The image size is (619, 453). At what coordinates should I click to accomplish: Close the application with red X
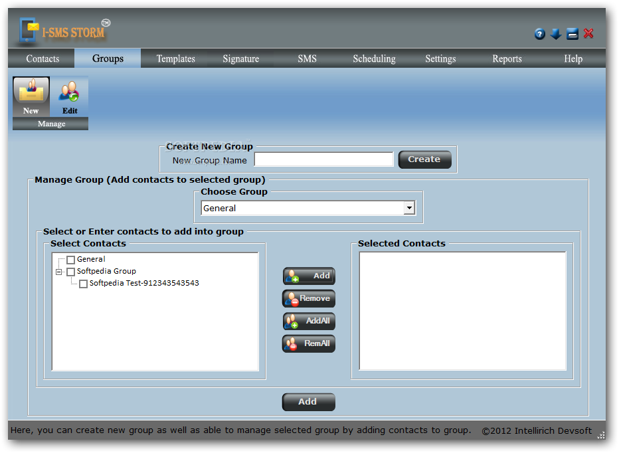coord(588,34)
